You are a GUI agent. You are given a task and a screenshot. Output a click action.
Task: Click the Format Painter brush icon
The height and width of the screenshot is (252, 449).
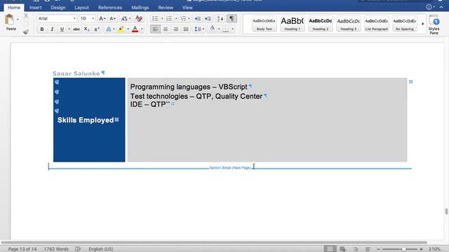[x=26, y=32]
